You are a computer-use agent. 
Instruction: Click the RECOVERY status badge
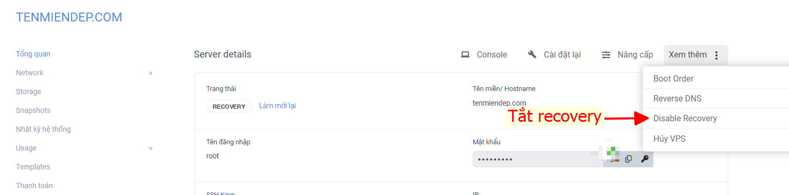(229, 106)
